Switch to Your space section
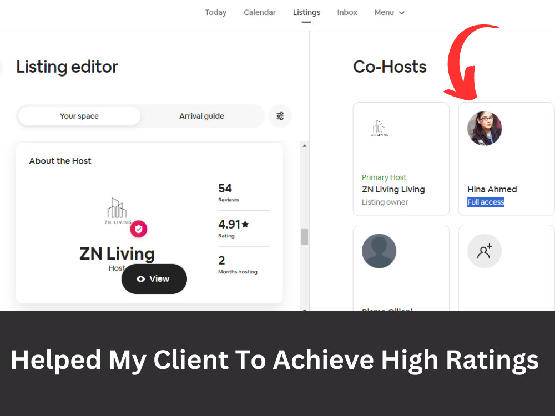Screen dimensions: 555x416 [x=79, y=116]
